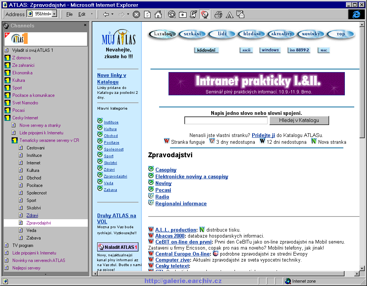Viewport: 367px width, 286px height.
Task: Click the yellow icon beside Z domova
Action: pos(8,57)
